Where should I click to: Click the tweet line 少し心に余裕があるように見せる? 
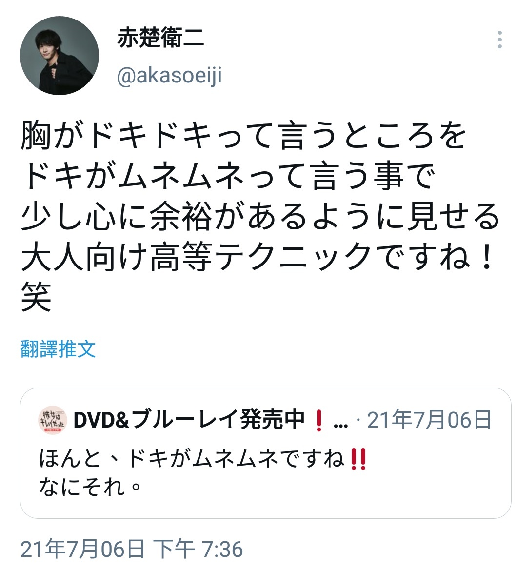[260, 216]
